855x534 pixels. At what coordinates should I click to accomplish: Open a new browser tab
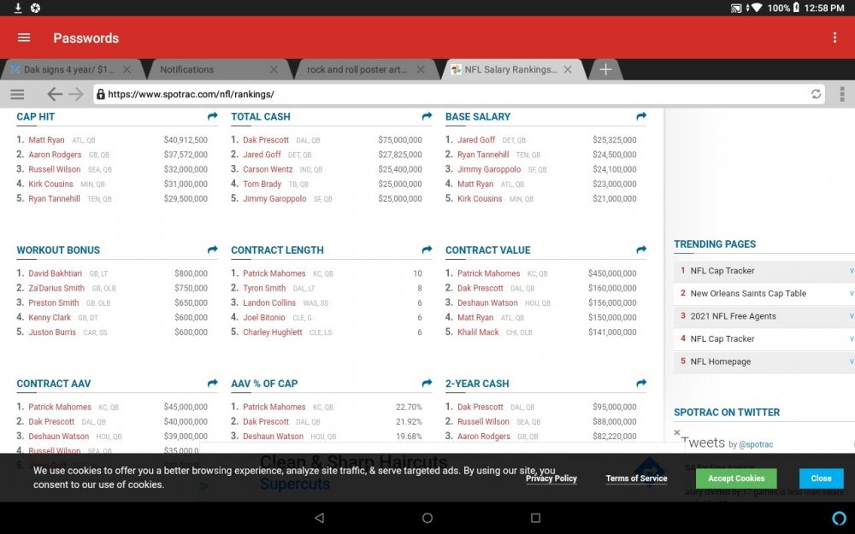point(605,70)
